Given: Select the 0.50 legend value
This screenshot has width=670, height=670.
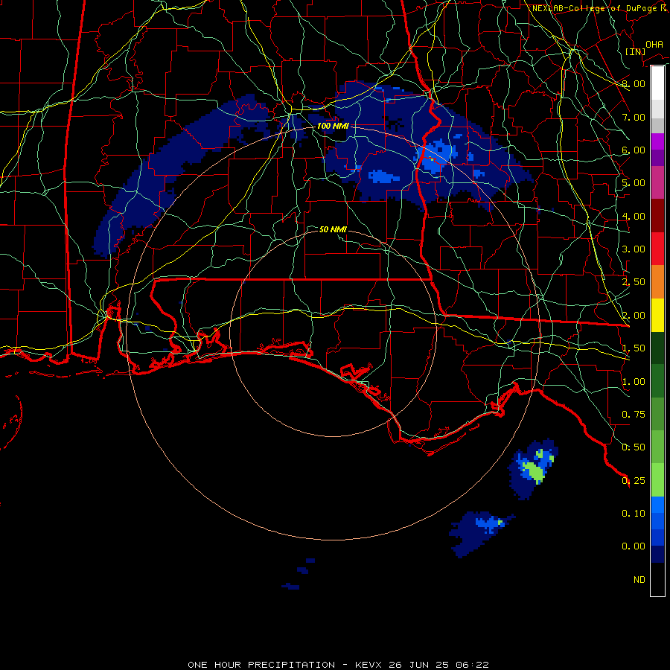Looking at the screenshot, I should [634, 447].
